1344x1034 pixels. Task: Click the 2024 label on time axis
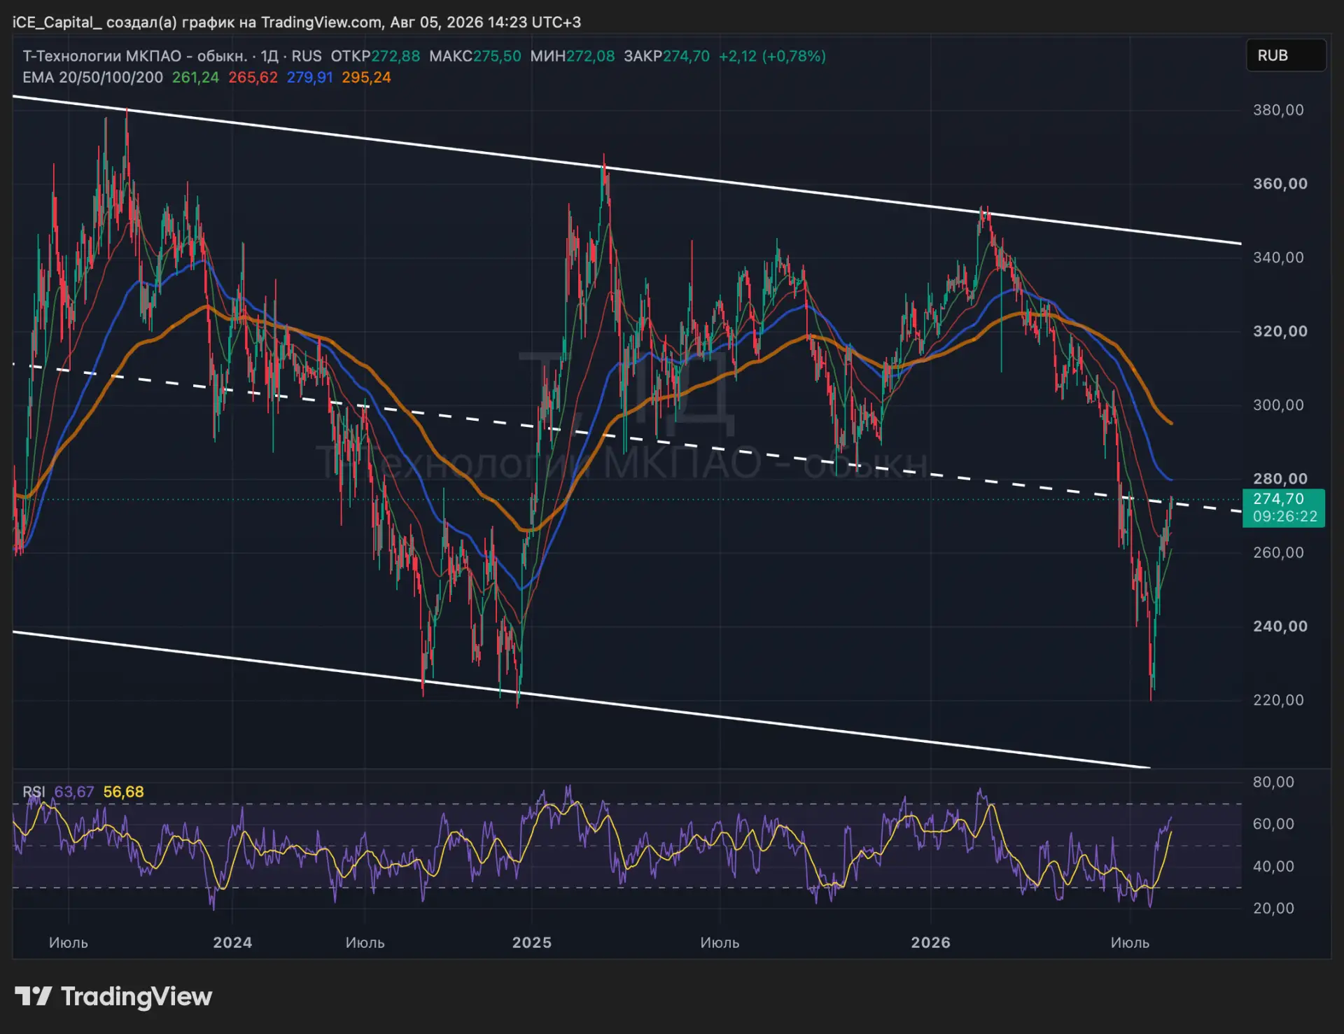tap(232, 942)
